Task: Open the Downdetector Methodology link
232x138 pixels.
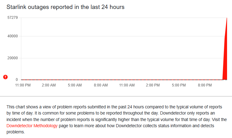Action: coord(32,126)
